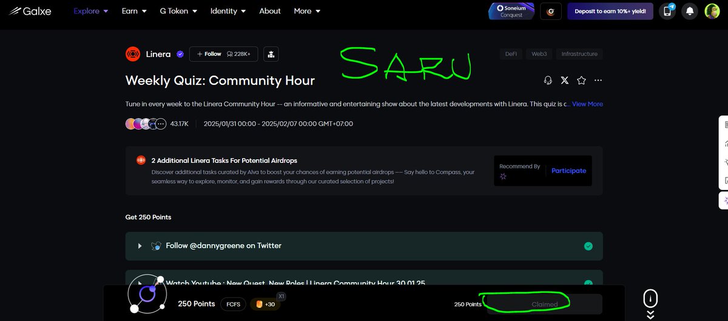This screenshot has height=321, width=728.
Task: Click the Twitter bird icon in Follow task
Action: pyautogui.click(x=157, y=246)
